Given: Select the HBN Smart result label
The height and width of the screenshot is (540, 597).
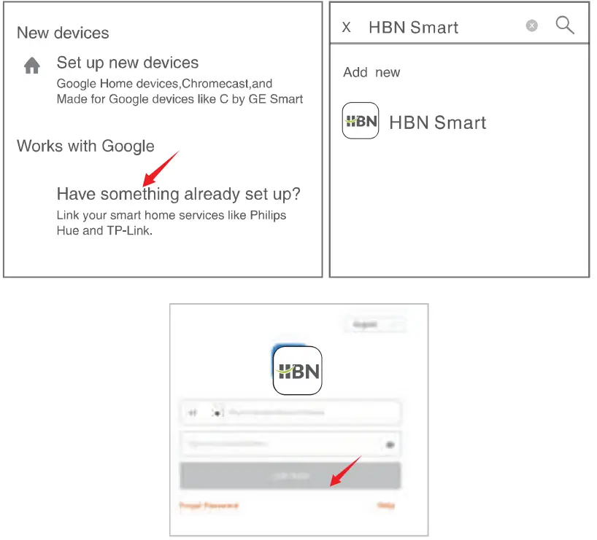Looking at the screenshot, I should tap(437, 122).
